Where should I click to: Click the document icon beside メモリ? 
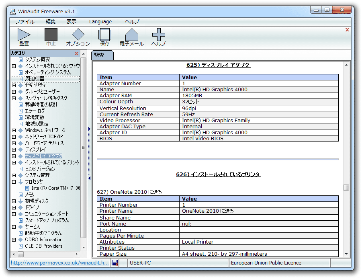21,195
